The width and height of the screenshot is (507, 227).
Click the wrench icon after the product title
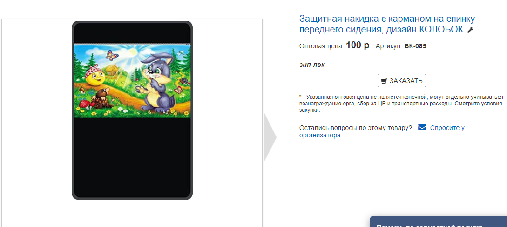471,30
